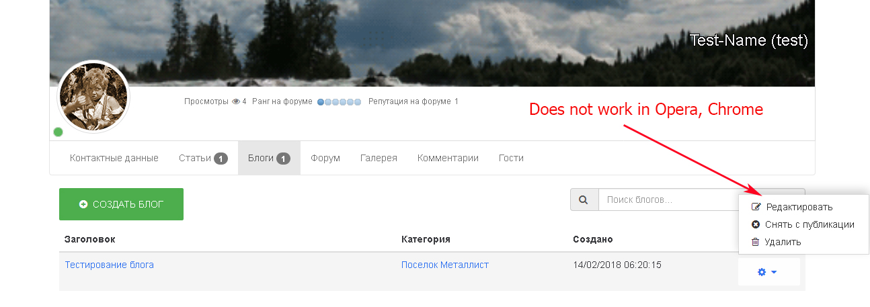Toggle the gear actions dropdown button
The image size is (870, 307).
(768, 272)
